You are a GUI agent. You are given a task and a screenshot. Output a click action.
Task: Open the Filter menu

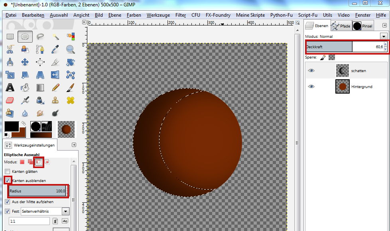coord(181,15)
